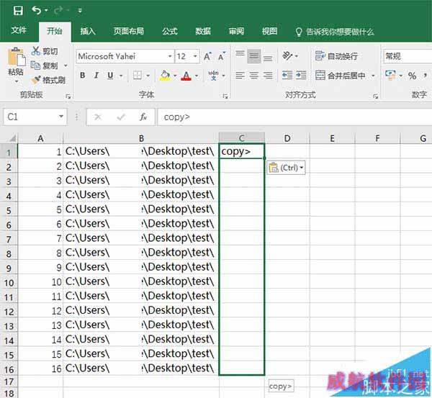The height and width of the screenshot is (398, 432).
Task: Open the Microsoft Yahei font name dropdown
Action: pyautogui.click(x=170, y=56)
